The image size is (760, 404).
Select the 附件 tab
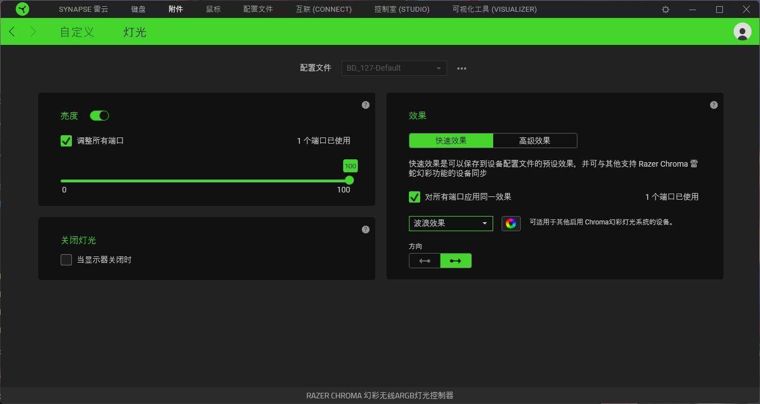point(176,10)
